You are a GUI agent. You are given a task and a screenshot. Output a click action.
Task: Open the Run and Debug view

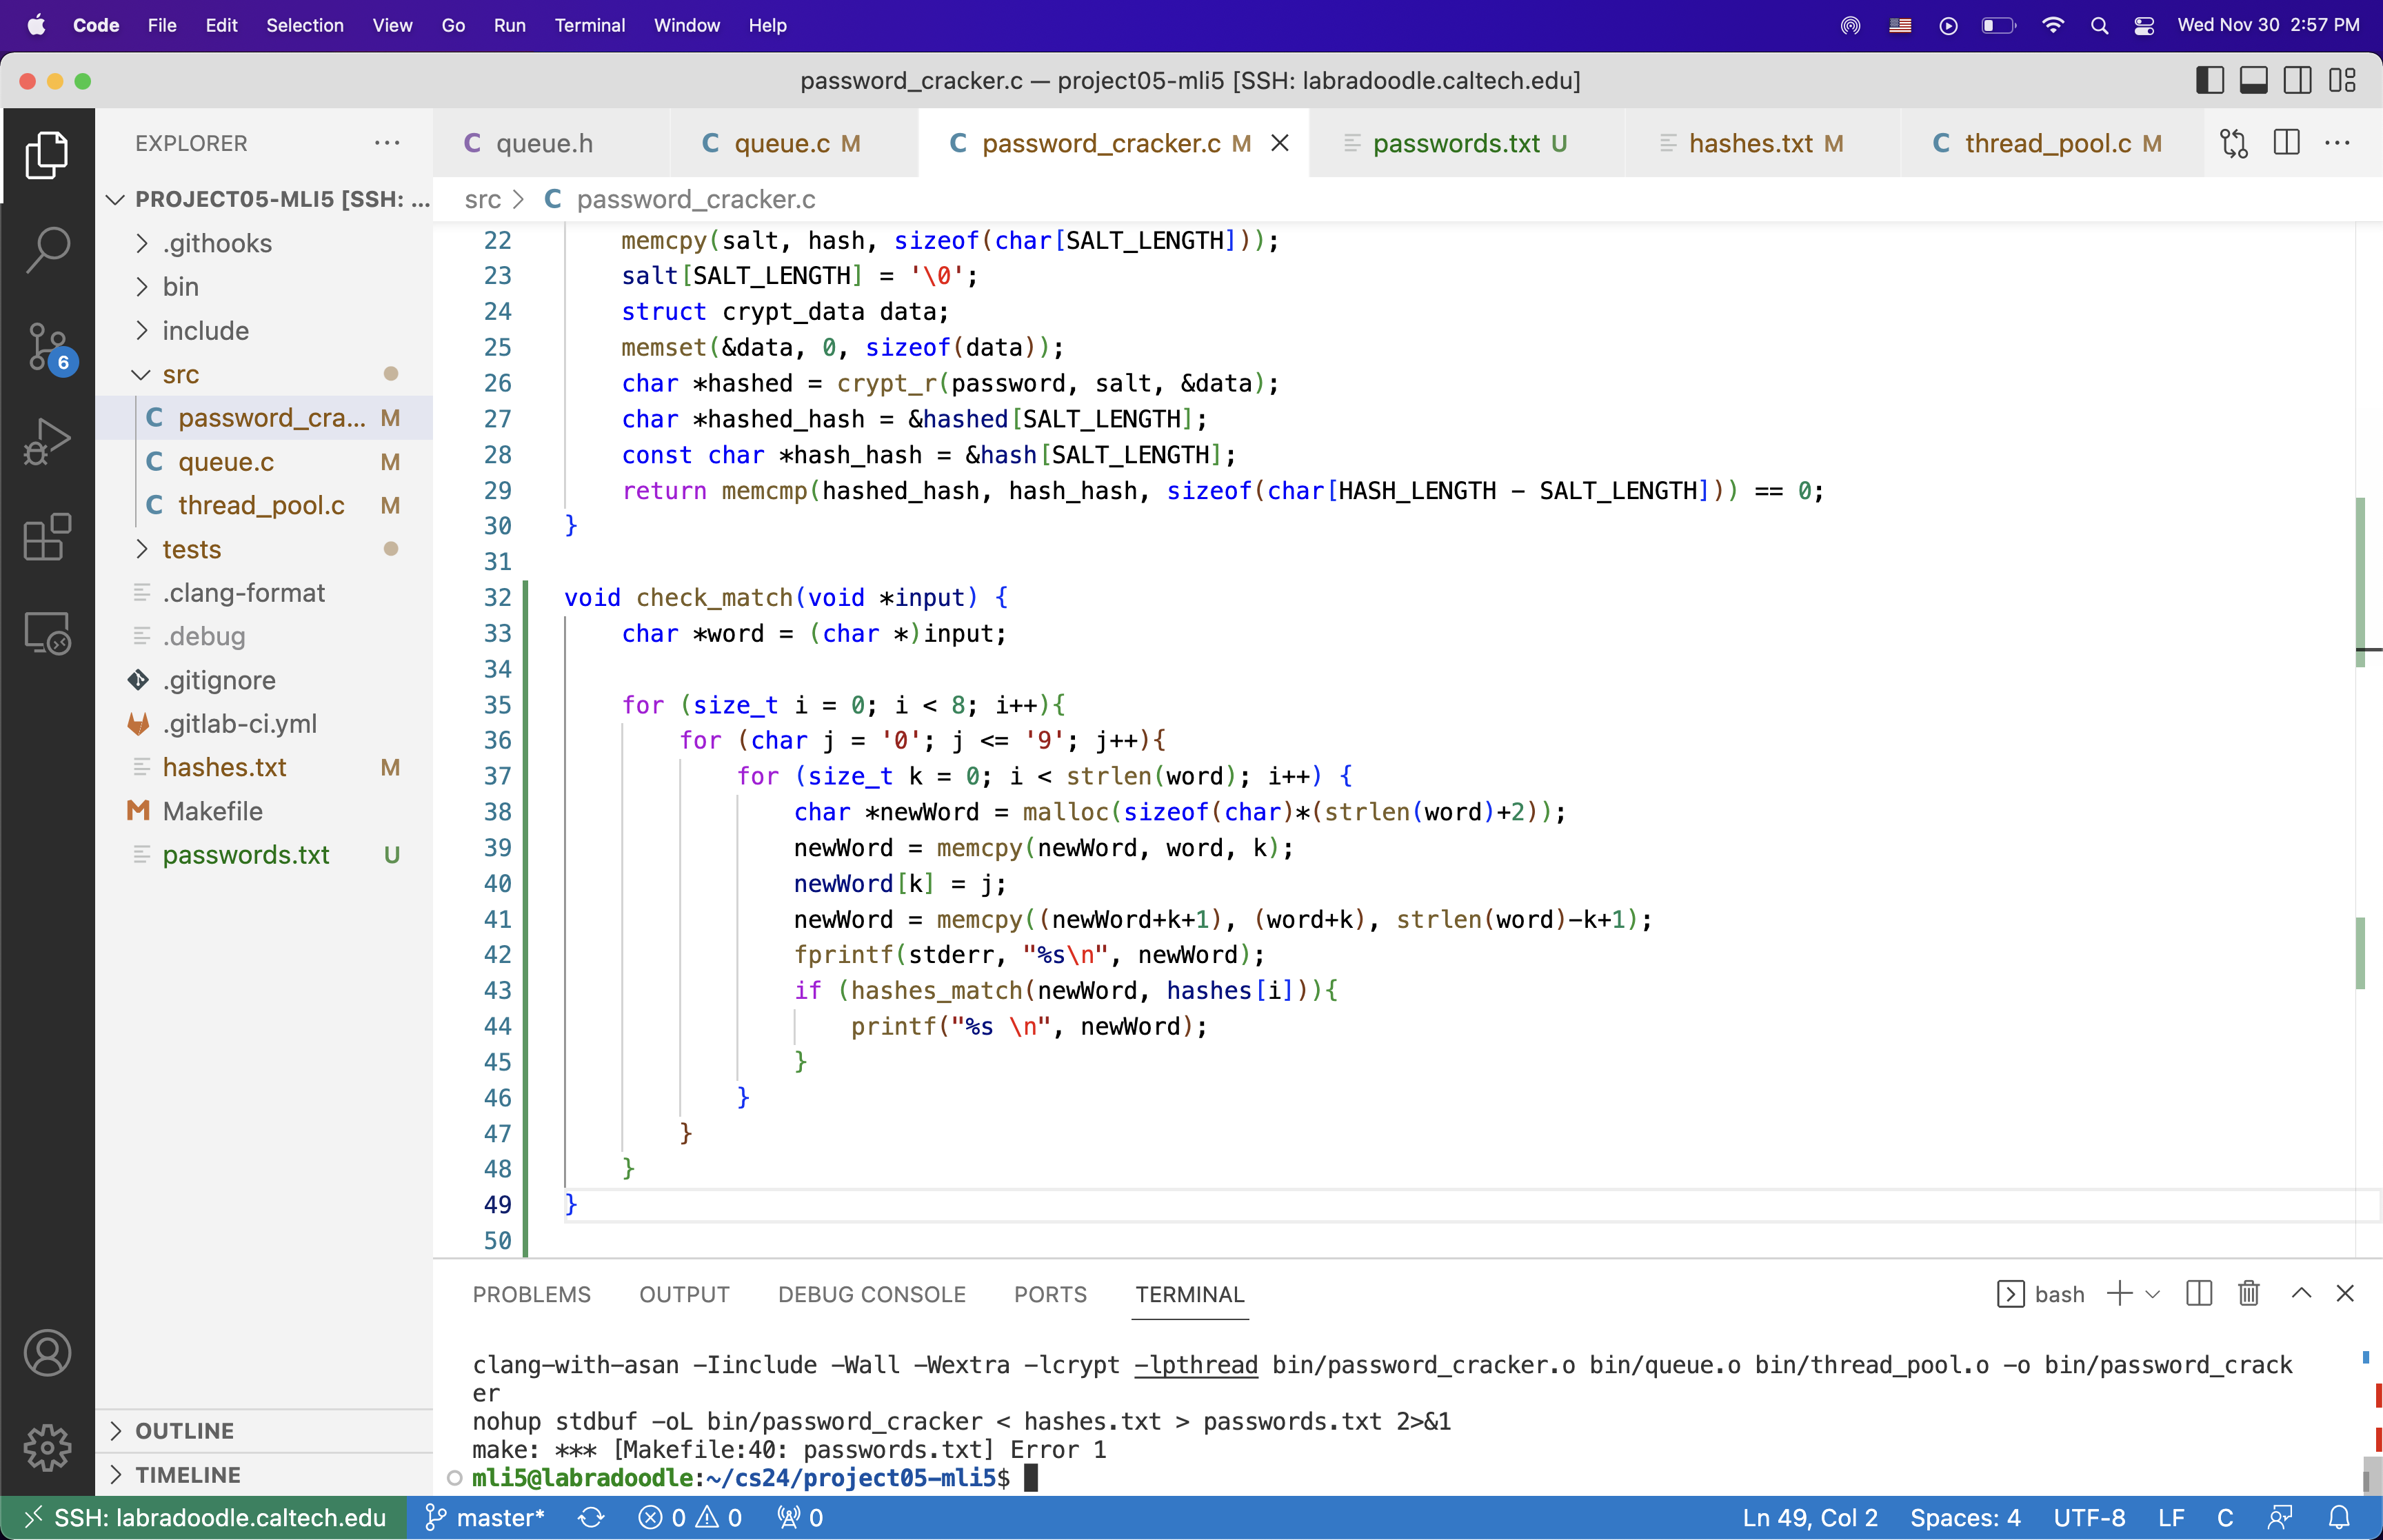click(47, 441)
